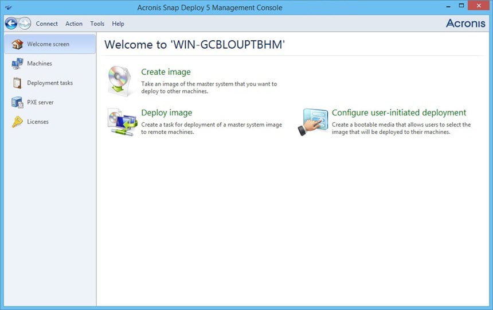
Task: Click the Back navigation arrow button
Action: [x=11, y=24]
